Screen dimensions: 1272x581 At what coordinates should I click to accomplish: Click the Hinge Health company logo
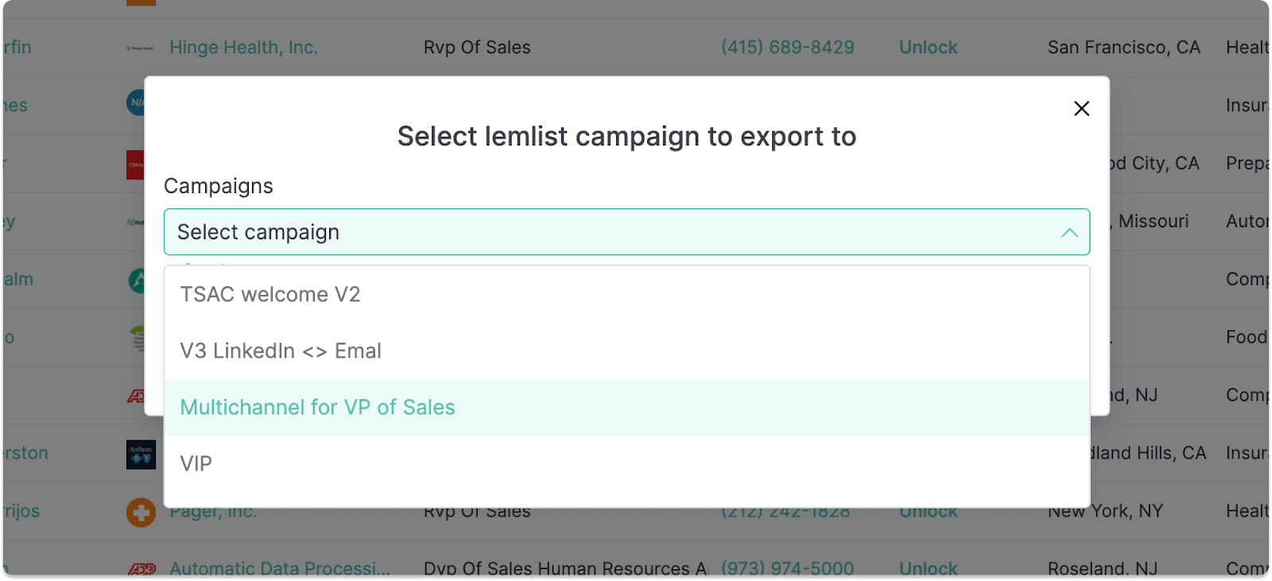point(140,48)
